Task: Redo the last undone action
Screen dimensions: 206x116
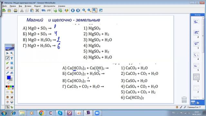Action: click(49, 10)
